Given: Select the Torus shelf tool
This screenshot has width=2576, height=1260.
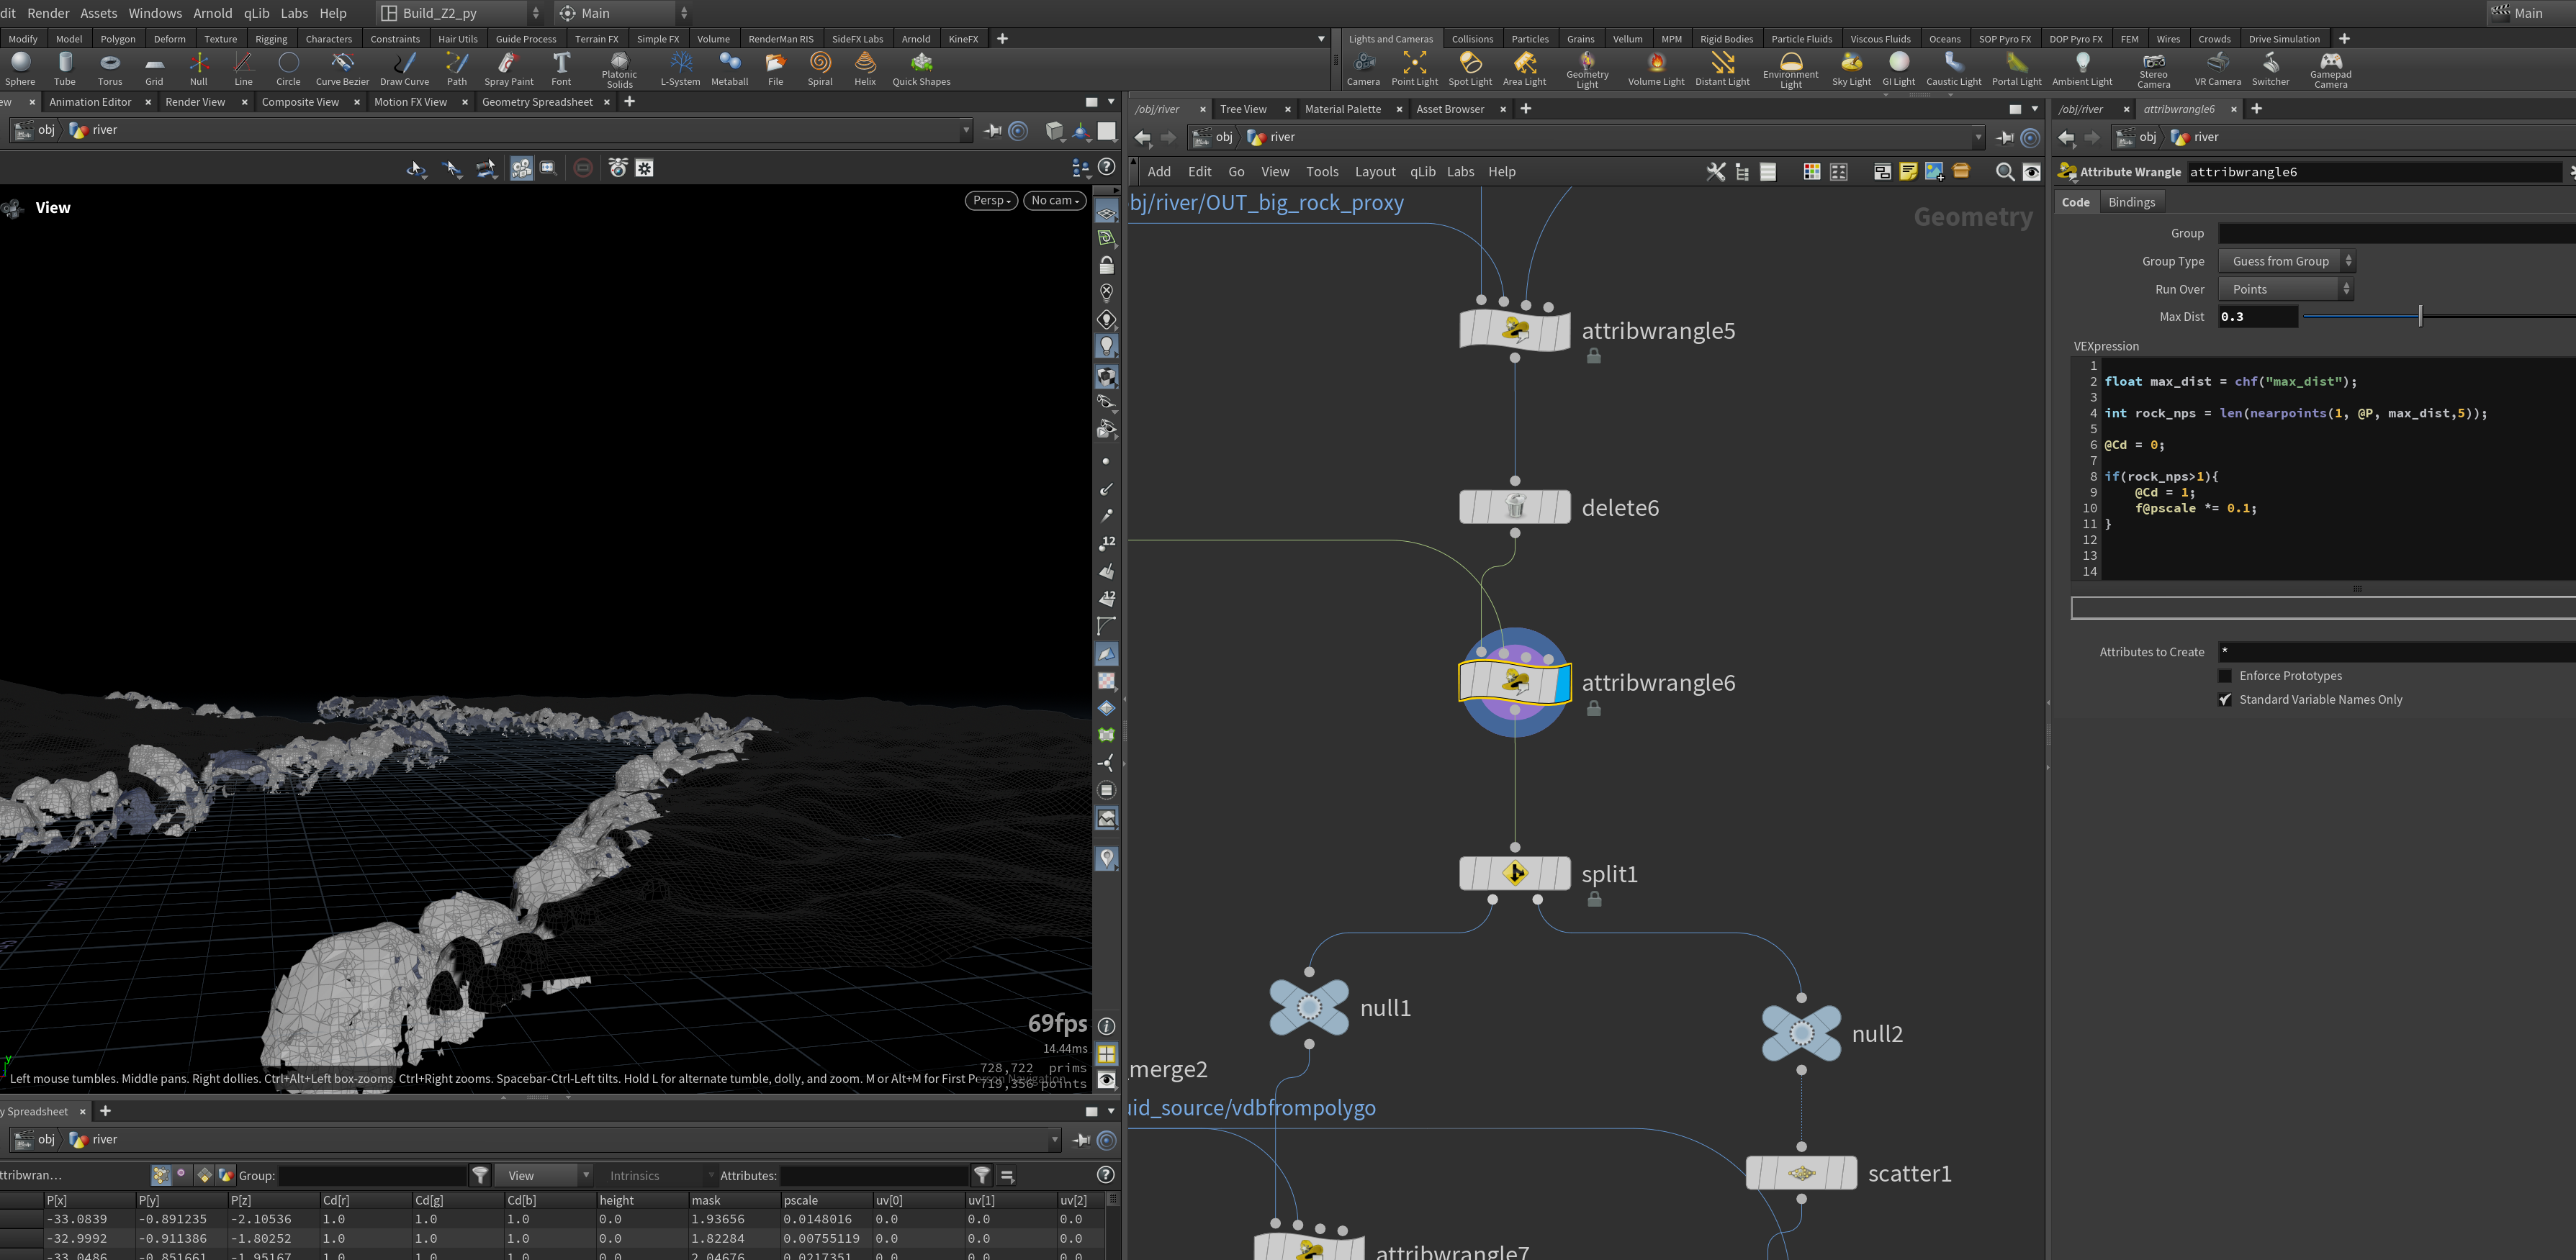Looking at the screenshot, I should 110,68.
